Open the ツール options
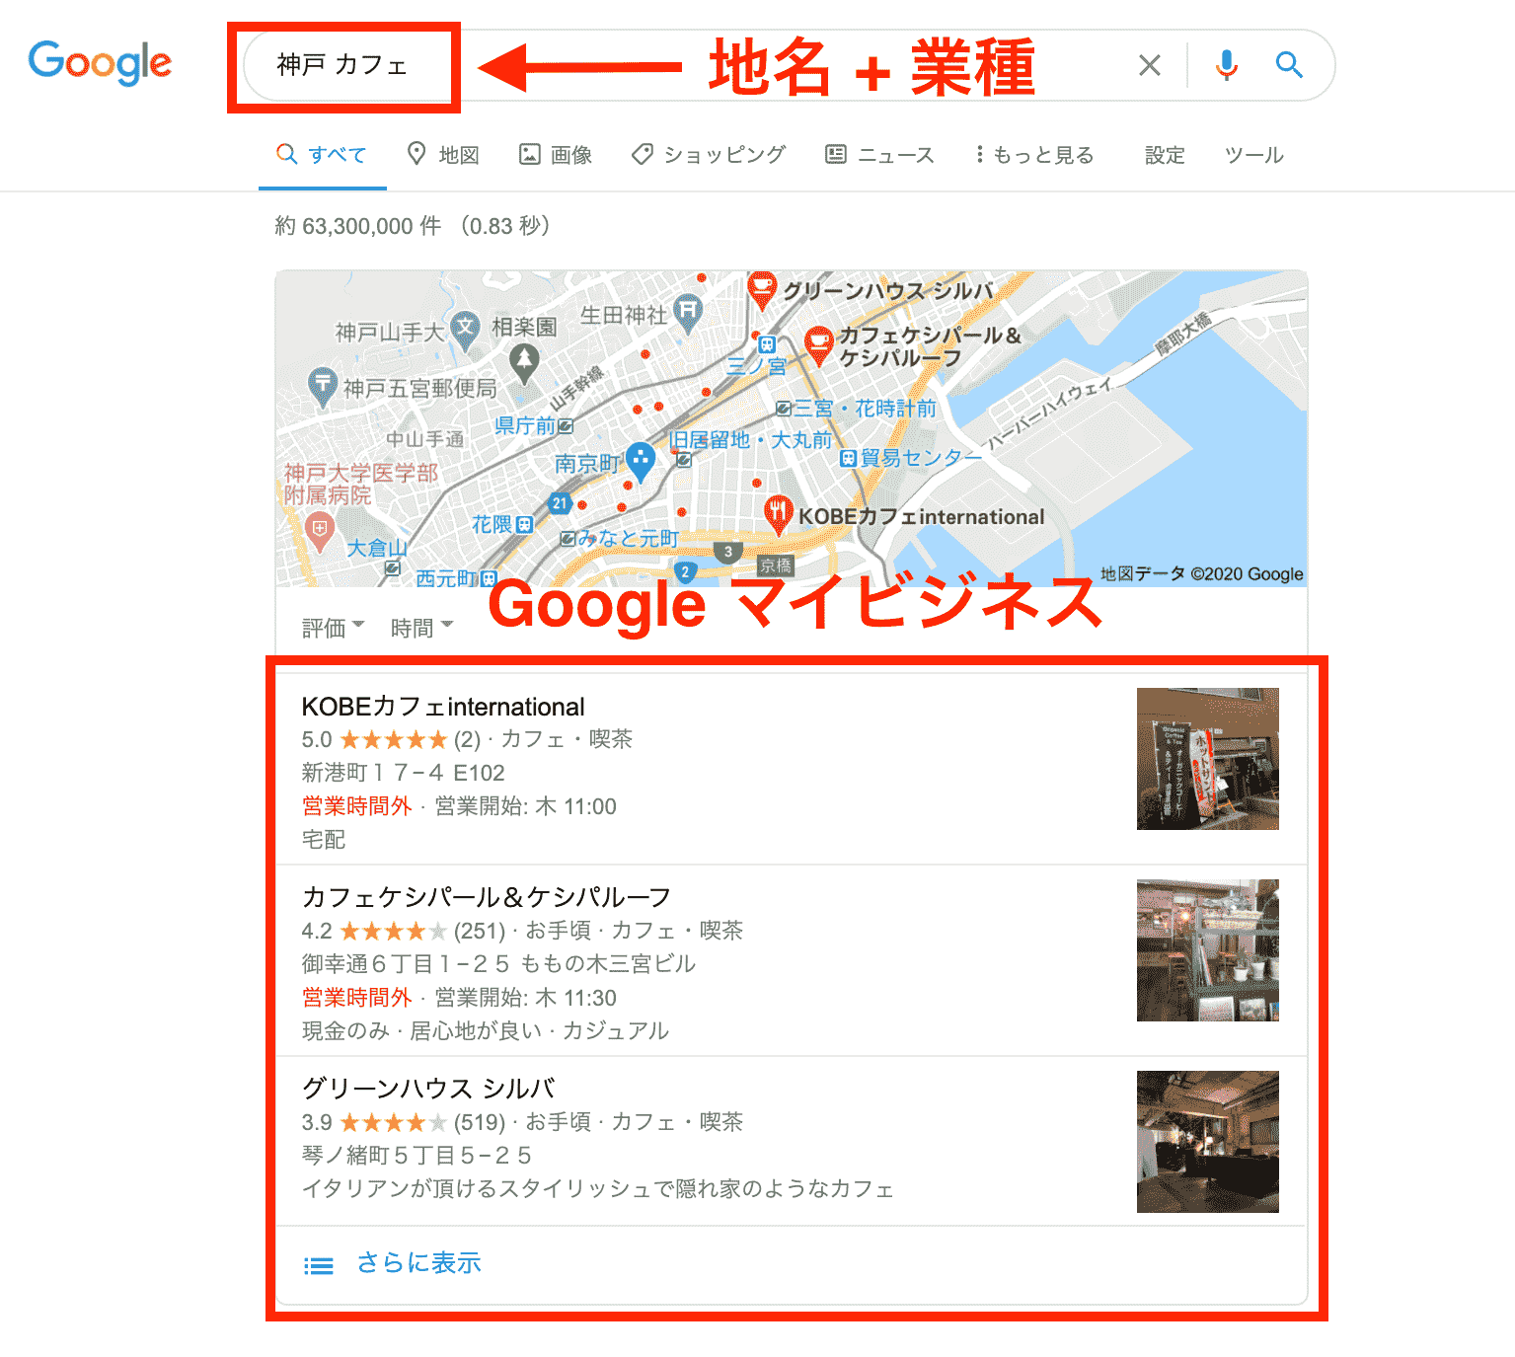The height and width of the screenshot is (1357, 1515). 1253,155
